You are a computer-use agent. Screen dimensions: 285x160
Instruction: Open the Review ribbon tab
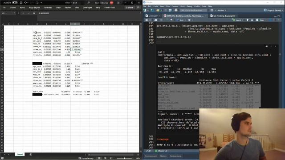68,8
